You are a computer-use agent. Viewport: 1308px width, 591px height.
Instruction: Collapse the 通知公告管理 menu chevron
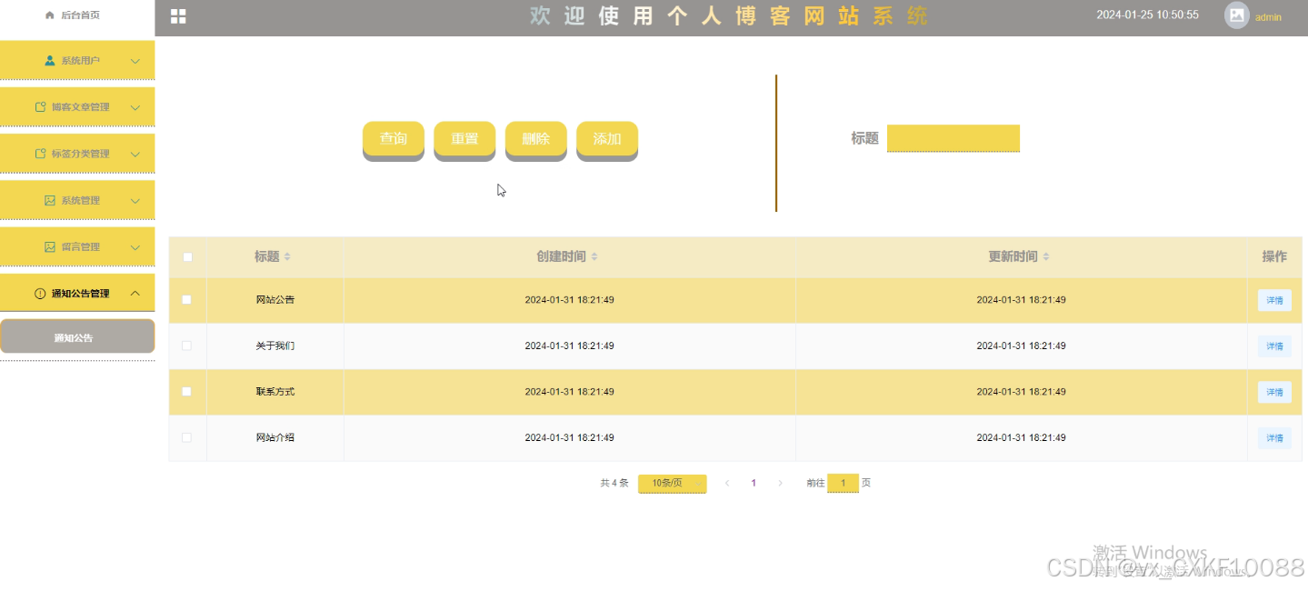pyautogui.click(x=135, y=293)
